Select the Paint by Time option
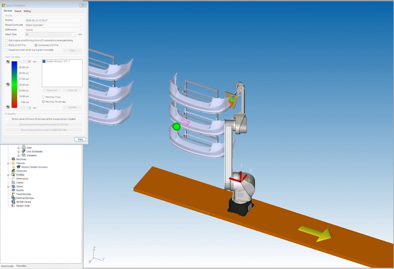 click(x=43, y=97)
